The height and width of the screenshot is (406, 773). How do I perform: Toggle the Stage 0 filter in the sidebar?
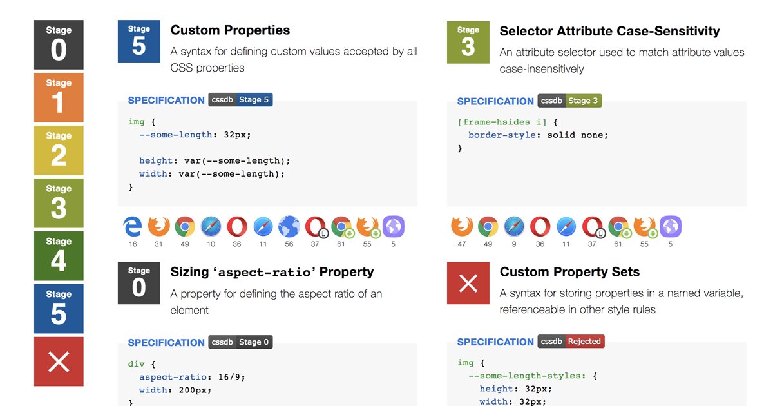click(x=59, y=45)
